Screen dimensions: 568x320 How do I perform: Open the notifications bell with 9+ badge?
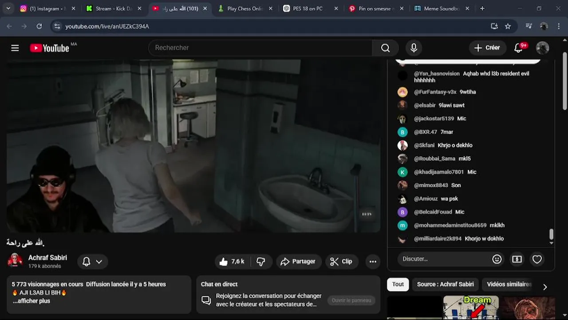518,48
